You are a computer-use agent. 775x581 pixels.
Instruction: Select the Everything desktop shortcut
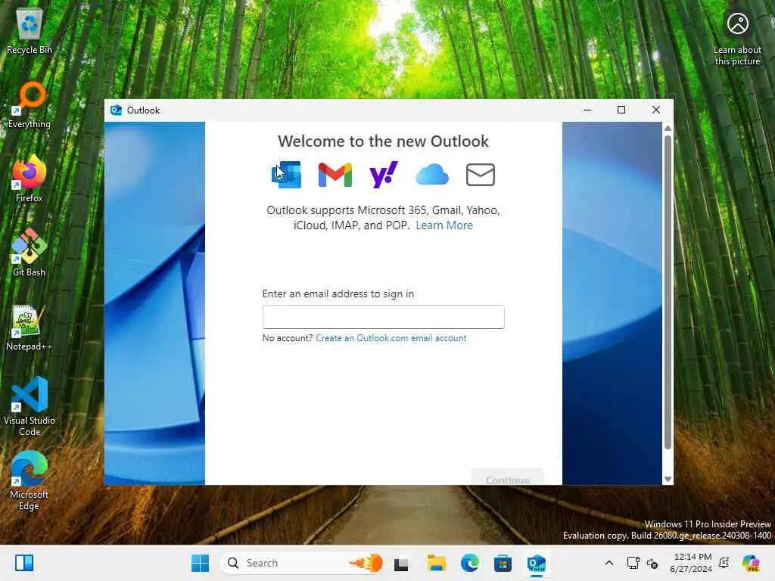pyautogui.click(x=30, y=105)
